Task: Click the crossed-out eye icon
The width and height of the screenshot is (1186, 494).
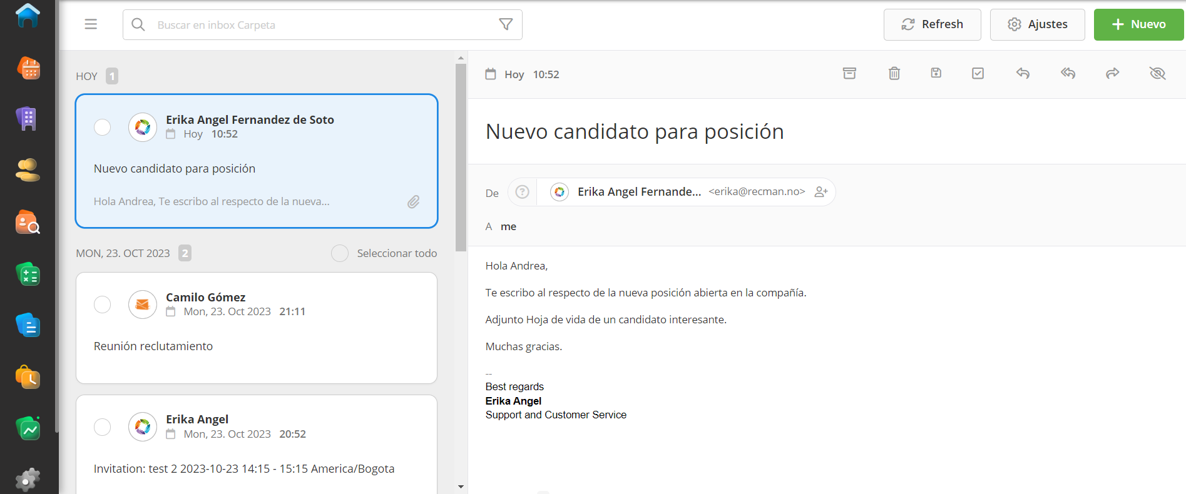Action: [x=1157, y=74]
